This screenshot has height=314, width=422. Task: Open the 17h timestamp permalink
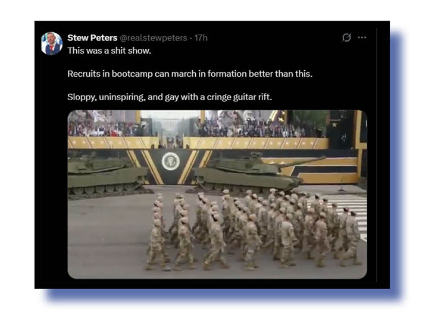tap(201, 38)
